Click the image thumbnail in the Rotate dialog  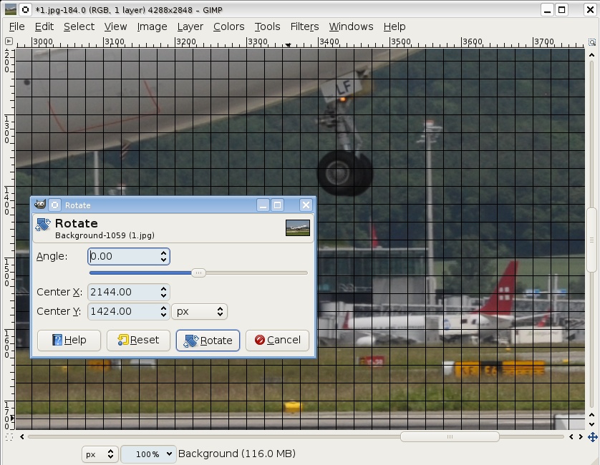(297, 227)
